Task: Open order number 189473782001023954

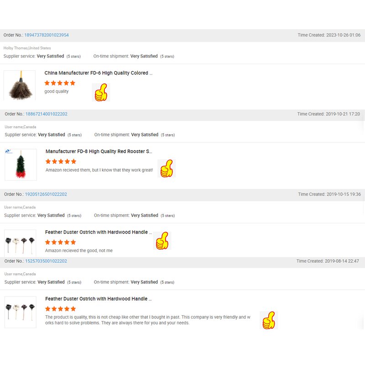Action: [x=47, y=35]
